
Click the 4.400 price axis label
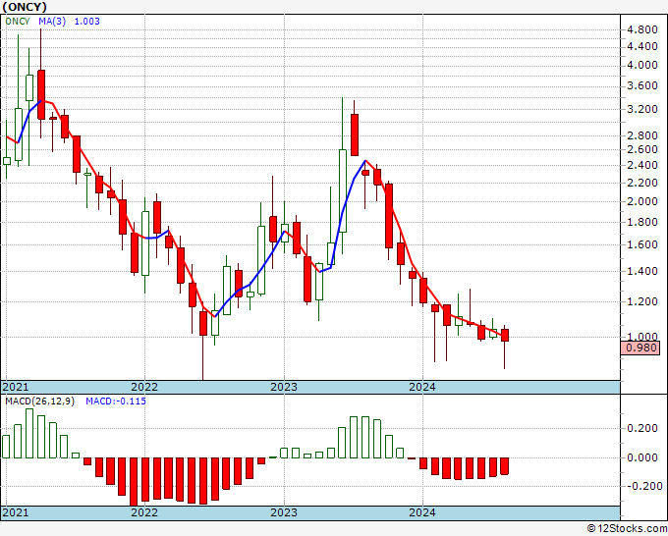click(x=642, y=46)
